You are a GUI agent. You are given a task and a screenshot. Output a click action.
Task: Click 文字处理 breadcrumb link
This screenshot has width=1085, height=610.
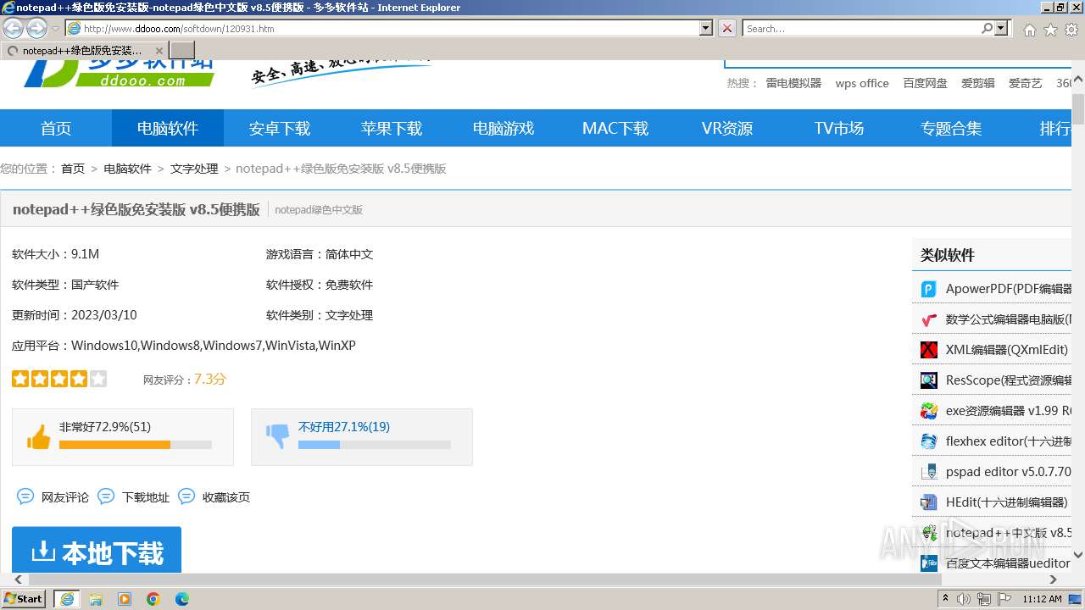click(x=194, y=169)
